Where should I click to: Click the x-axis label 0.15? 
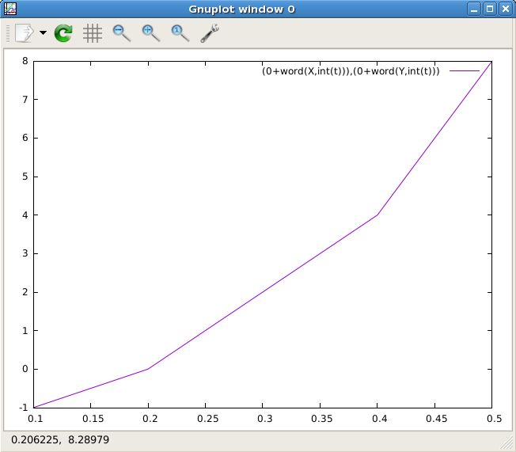tap(93, 419)
